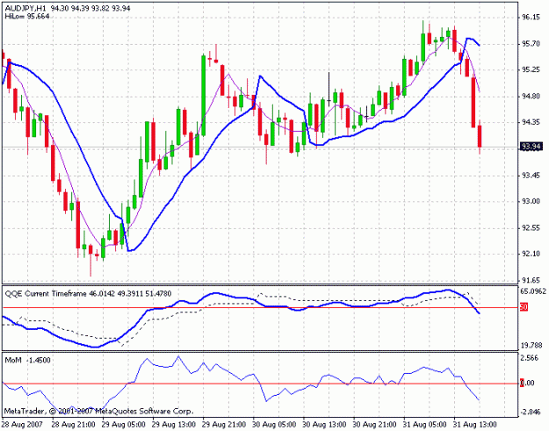Click the 28 Aug 2007 time label

point(23,425)
